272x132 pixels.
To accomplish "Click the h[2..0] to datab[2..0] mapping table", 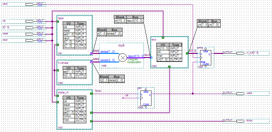I will click(112, 78).
